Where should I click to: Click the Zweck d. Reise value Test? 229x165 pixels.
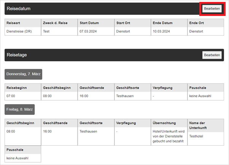(x=46, y=32)
